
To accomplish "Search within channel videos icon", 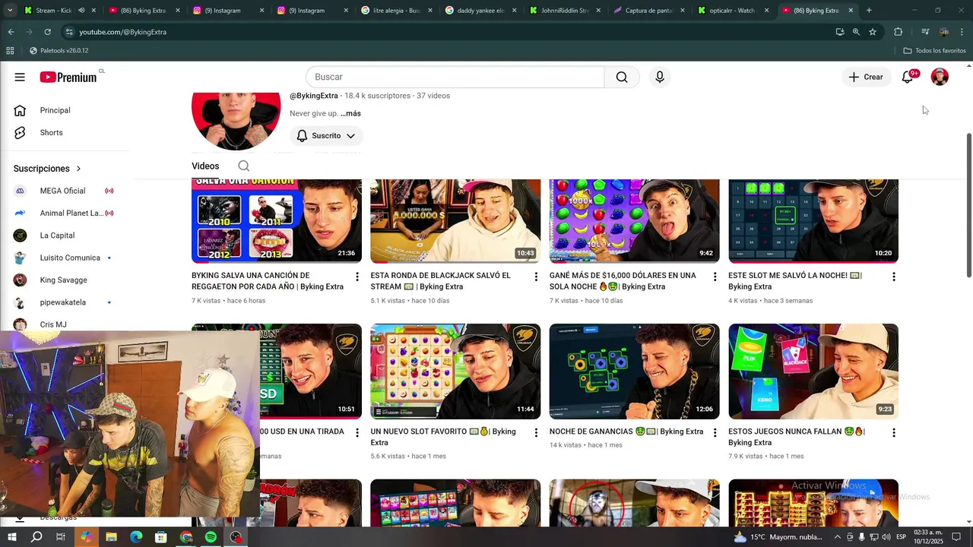I will coord(243,166).
